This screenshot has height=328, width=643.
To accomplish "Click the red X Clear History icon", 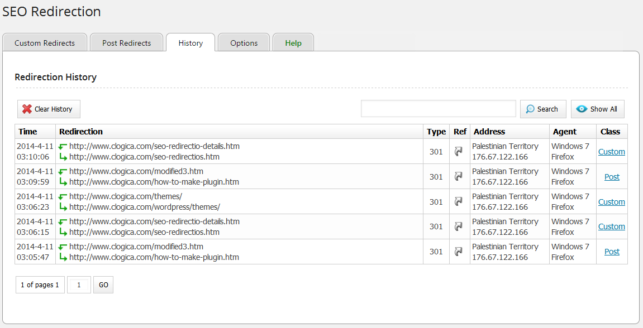I will tap(27, 109).
